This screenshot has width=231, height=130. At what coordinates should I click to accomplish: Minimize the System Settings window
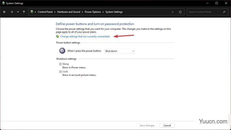pyautogui.click(x=207, y=3)
